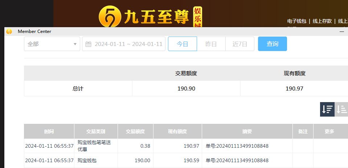Click the 九五至尊 gold logo icon
The width and height of the screenshot is (348, 168).
coord(110,16)
